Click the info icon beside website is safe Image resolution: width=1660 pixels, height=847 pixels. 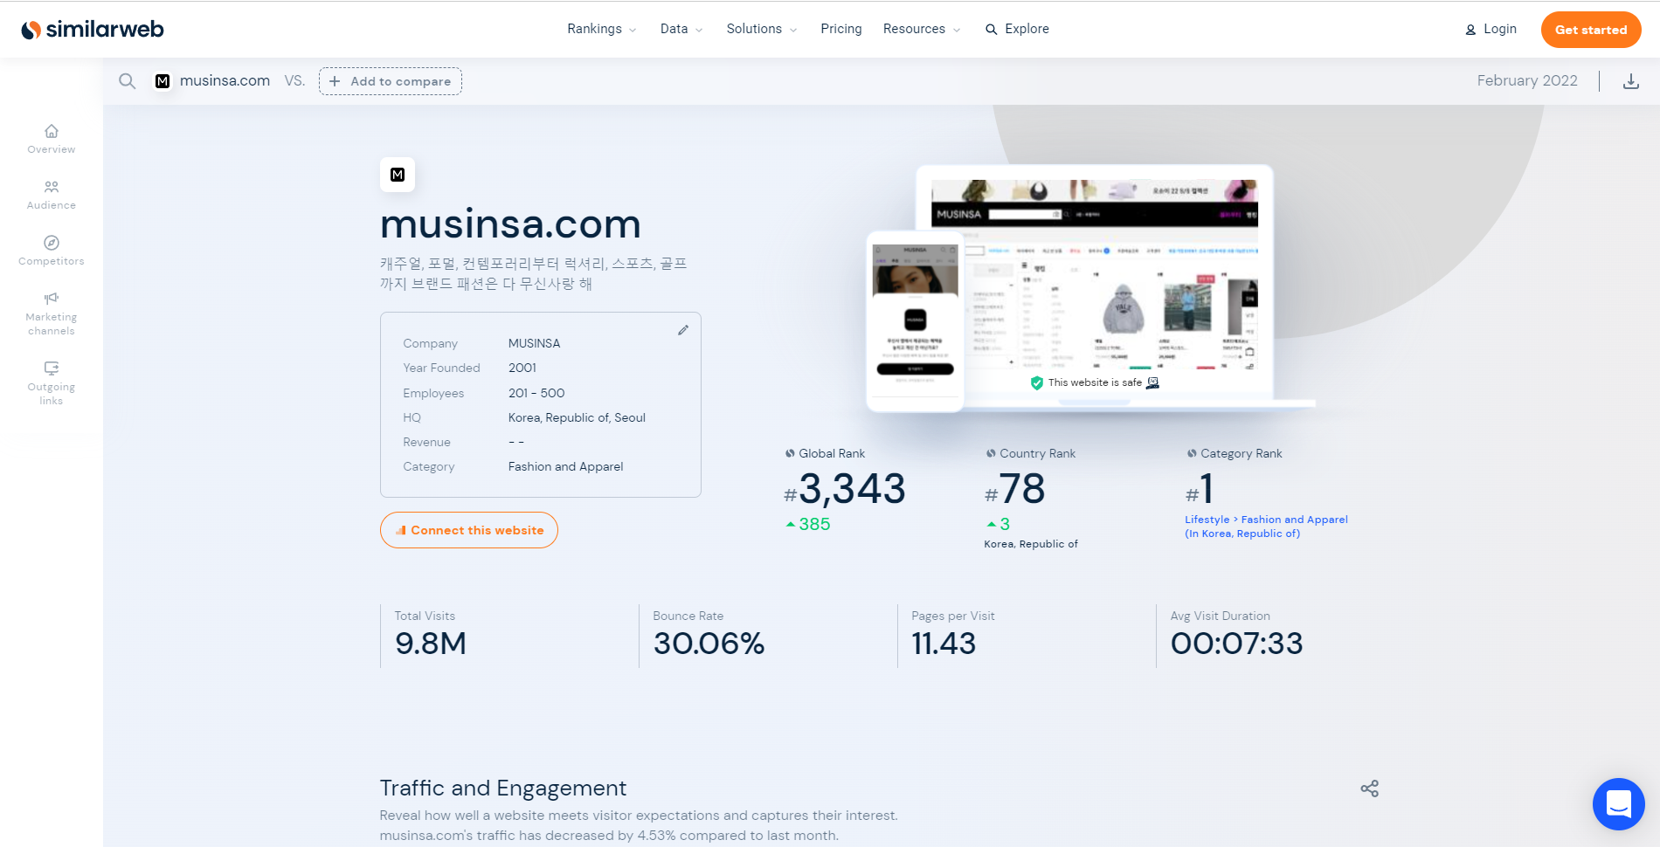coord(1152,382)
